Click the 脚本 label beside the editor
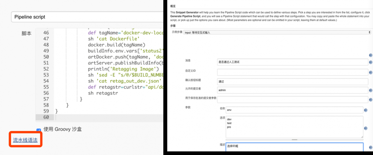 point(26,33)
